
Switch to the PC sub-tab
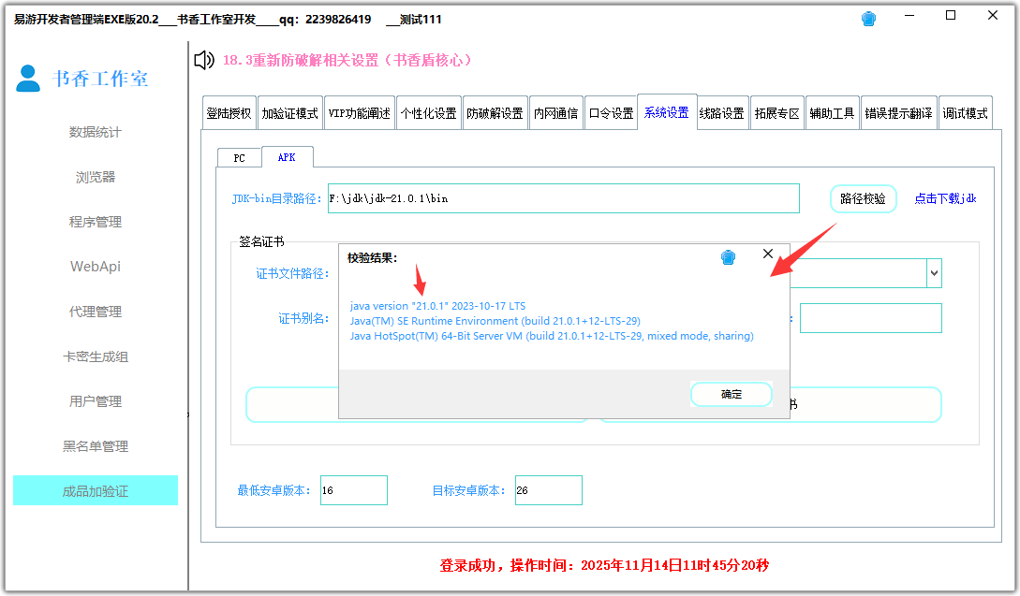(239, 157)
